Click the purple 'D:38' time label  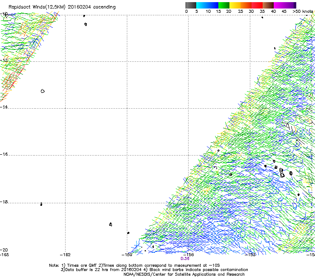click(185, 259)
